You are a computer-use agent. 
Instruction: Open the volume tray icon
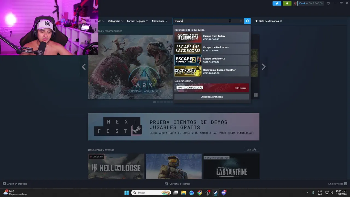[x=331, y=193]
